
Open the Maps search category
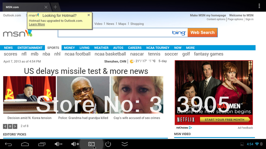click(122, 24)
